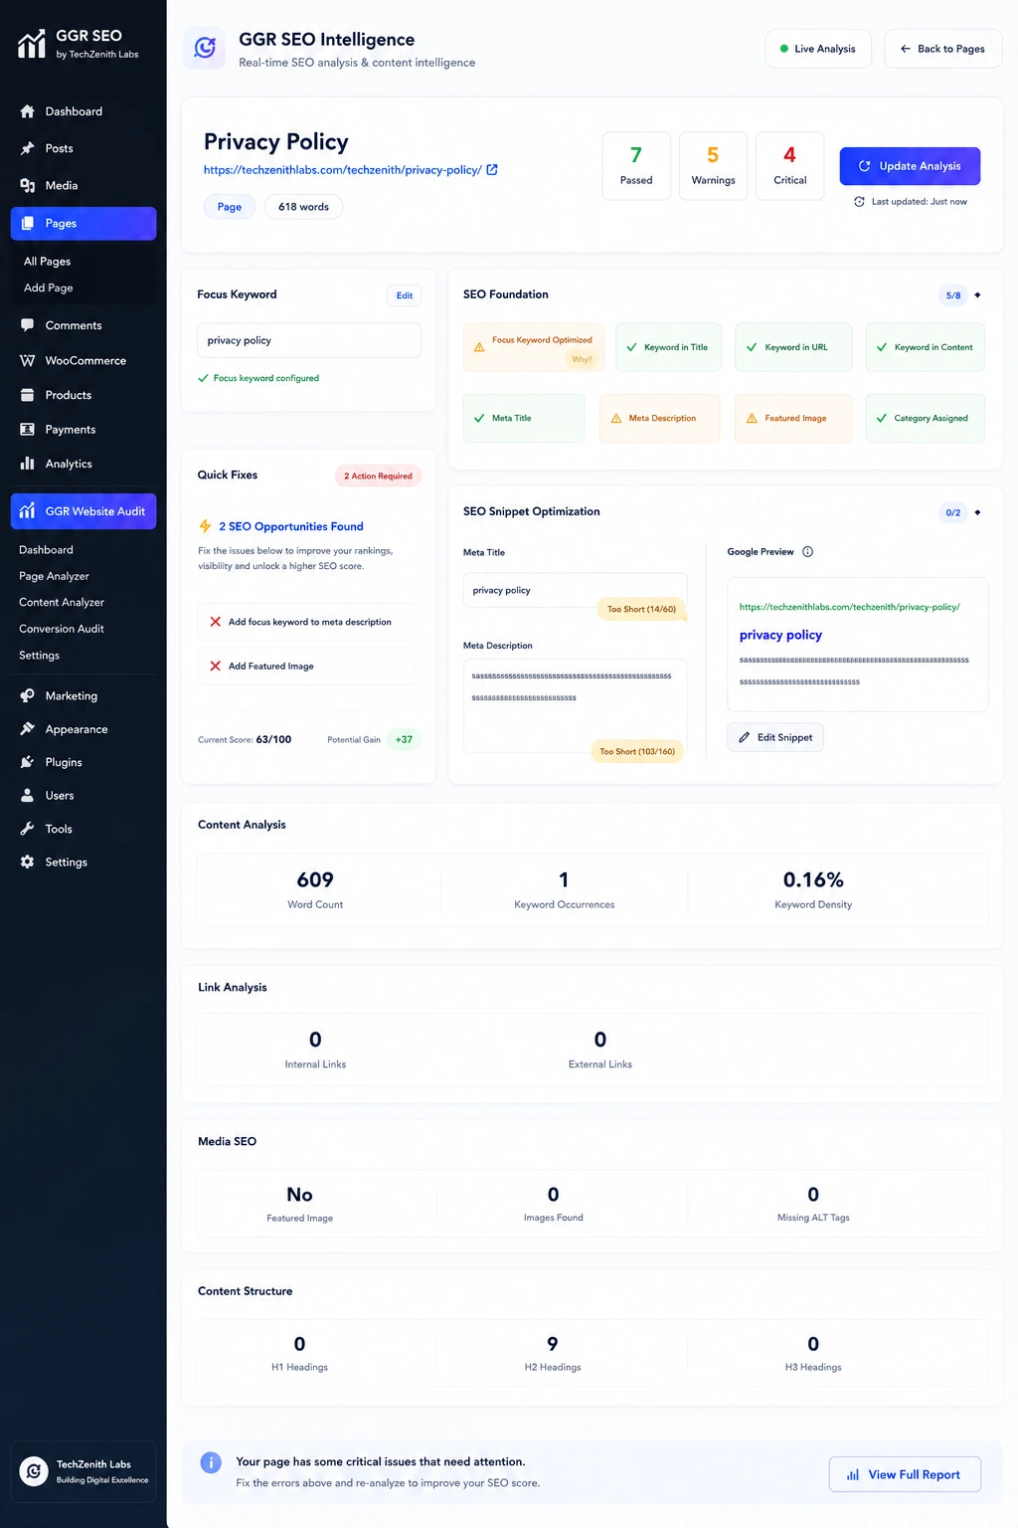Click the 2 Action Required badge

coord(378,477)
